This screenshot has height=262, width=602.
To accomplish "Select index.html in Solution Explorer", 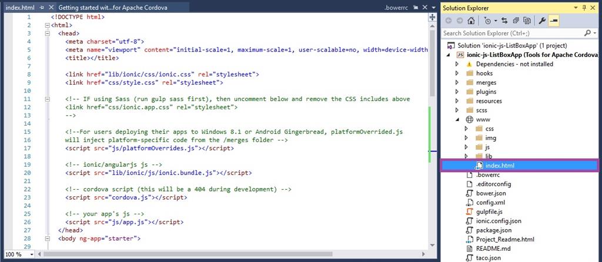I will 500,166.
